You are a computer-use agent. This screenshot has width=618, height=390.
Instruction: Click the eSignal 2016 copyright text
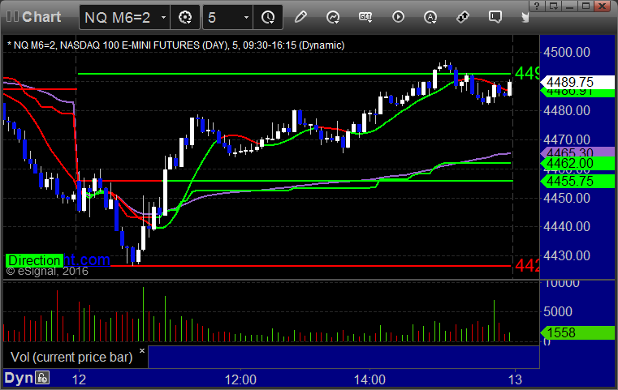(47, 271)
